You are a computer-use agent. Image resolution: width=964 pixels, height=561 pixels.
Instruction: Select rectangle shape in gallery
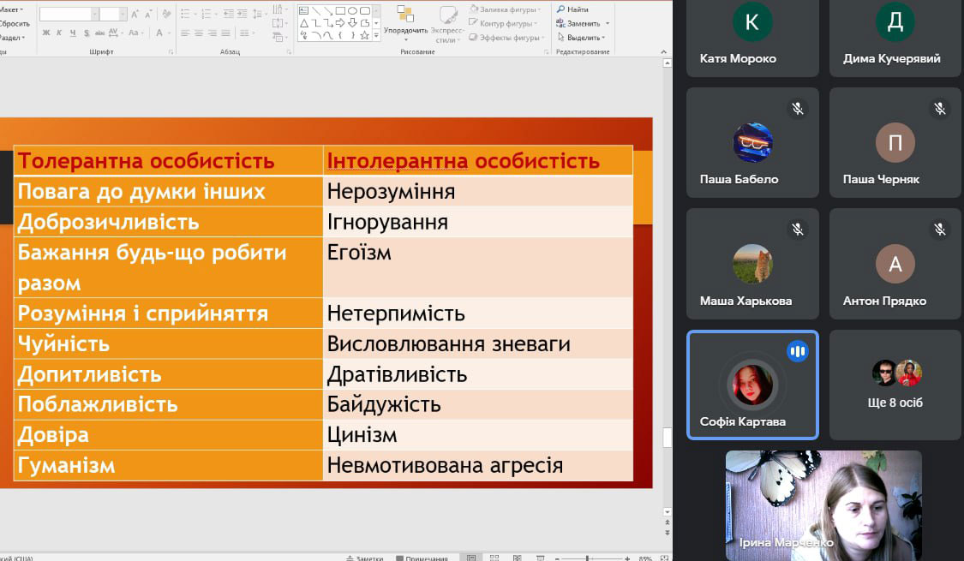tap(340, 11)
